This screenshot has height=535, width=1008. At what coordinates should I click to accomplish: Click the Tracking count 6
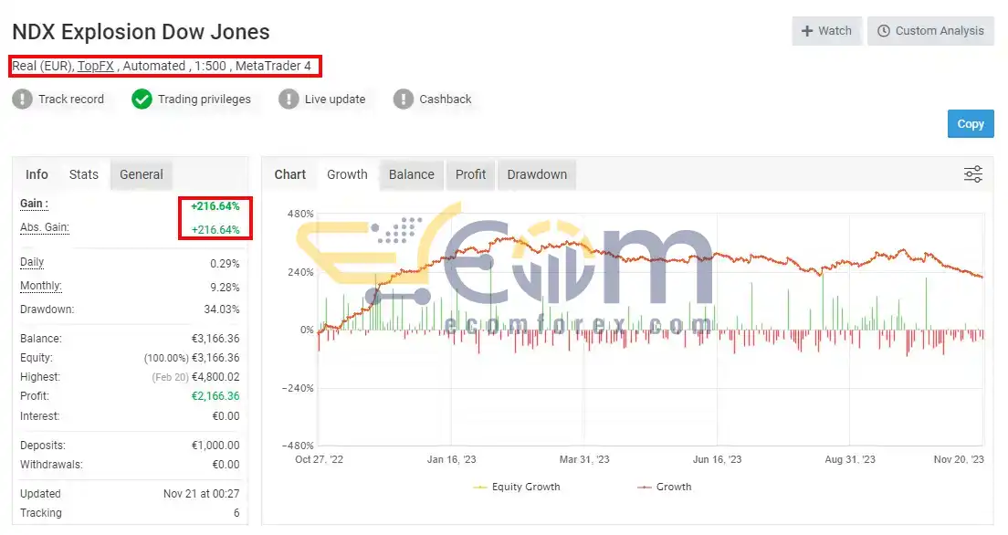coord(236,513)
